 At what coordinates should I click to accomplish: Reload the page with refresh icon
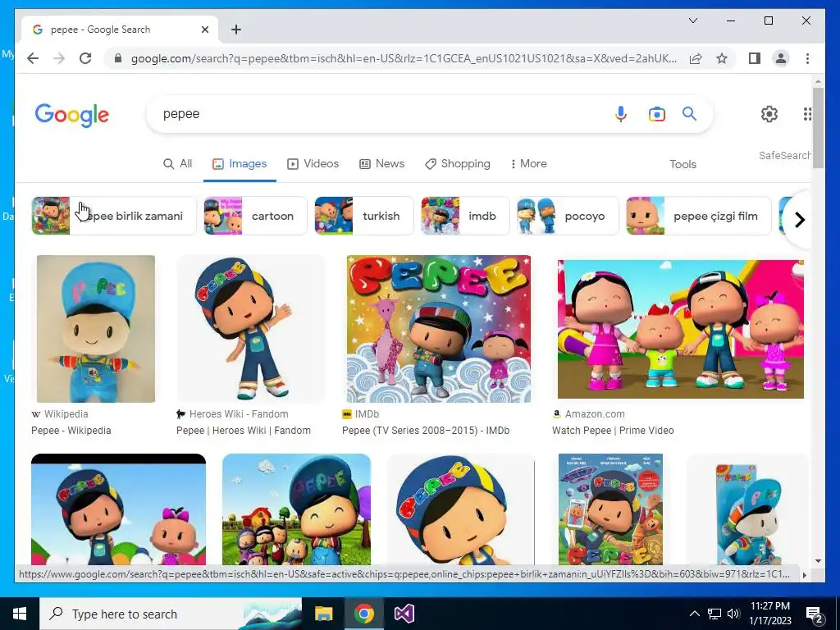coord(85,58)
